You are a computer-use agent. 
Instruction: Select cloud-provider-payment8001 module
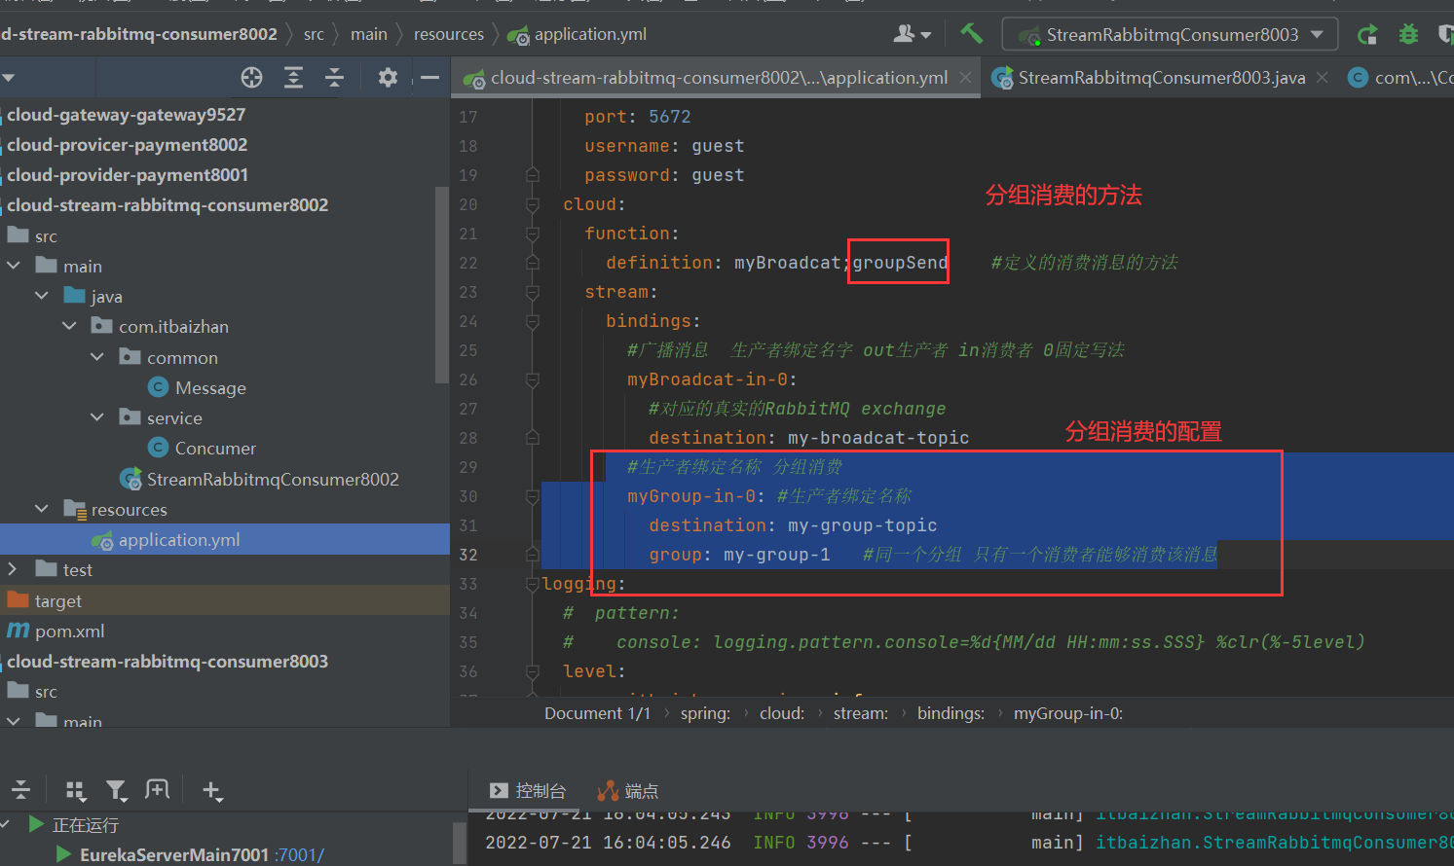[x=128, y=175]
